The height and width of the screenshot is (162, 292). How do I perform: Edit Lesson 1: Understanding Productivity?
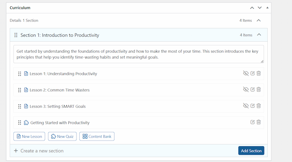click(x=253, y=73)
